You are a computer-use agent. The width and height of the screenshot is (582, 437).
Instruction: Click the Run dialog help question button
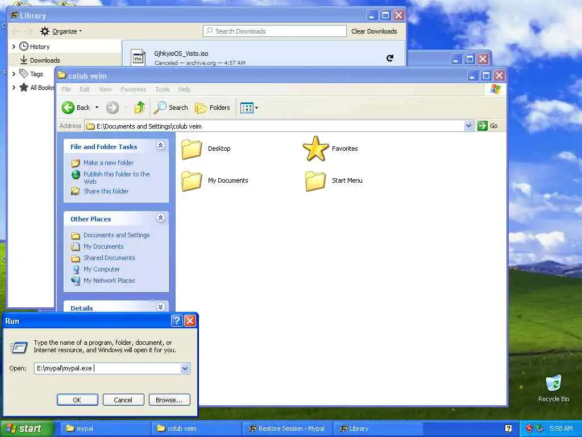coord(177,321)
